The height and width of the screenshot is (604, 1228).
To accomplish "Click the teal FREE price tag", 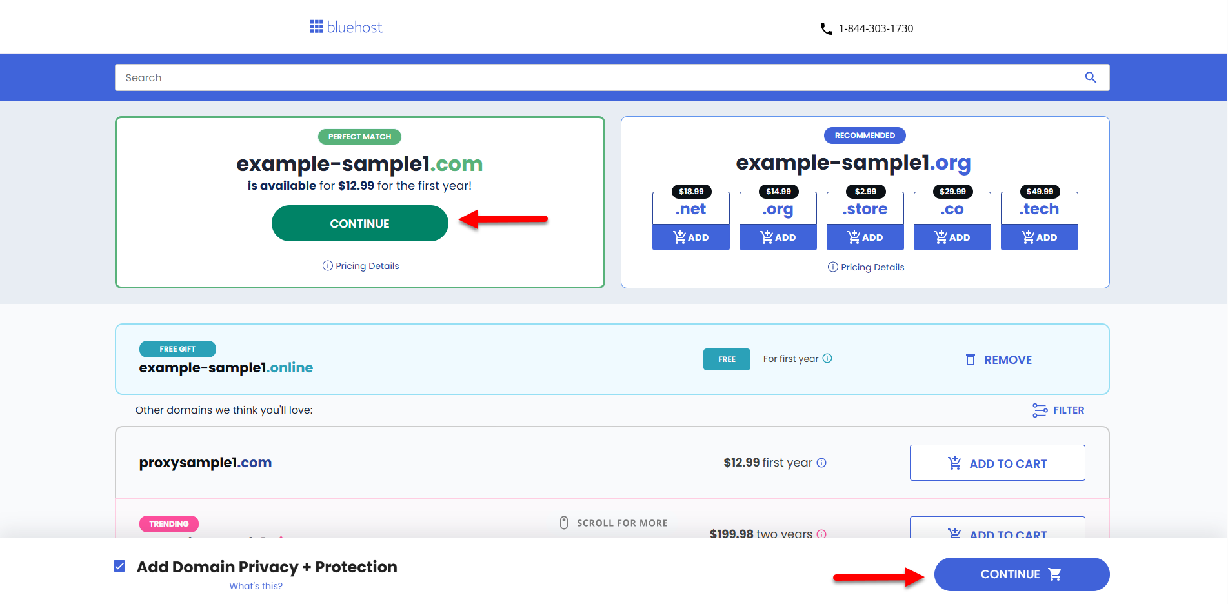I will point(727,359).
